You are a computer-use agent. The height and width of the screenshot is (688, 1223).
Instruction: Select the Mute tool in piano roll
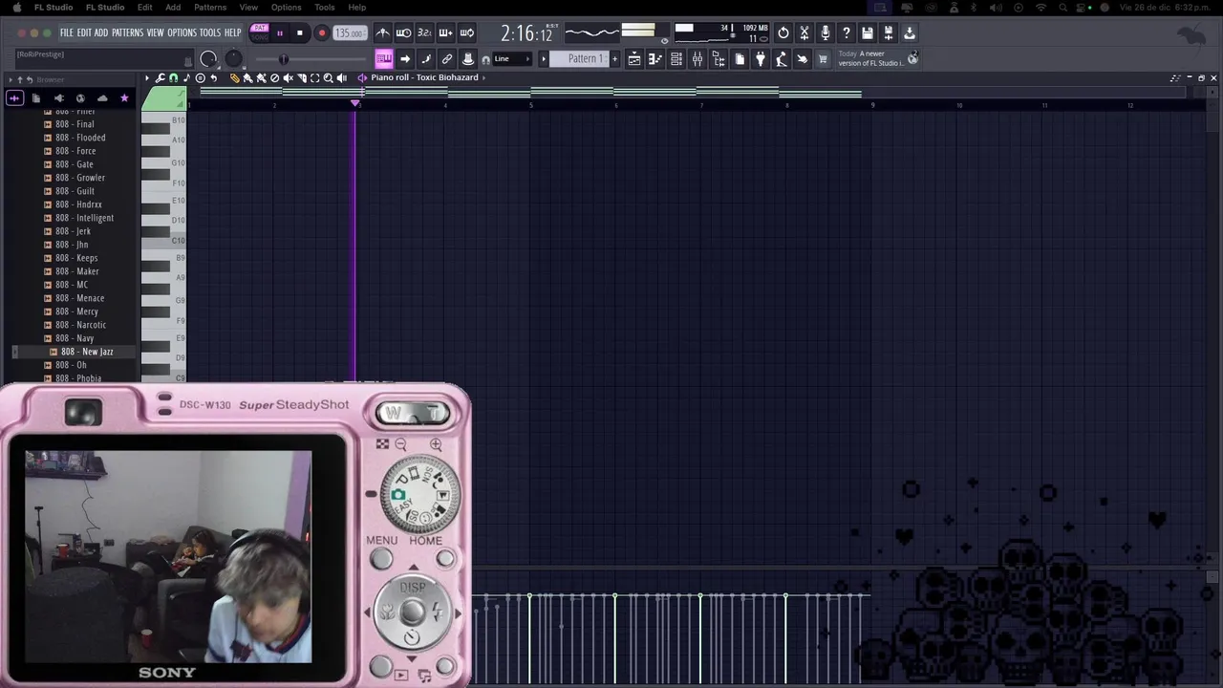pos(289,78)
